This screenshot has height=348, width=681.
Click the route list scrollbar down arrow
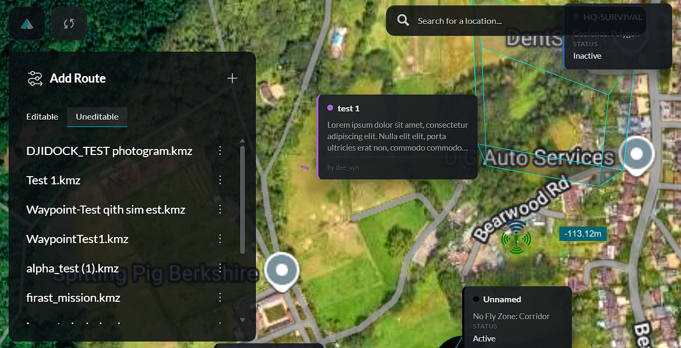[242, 320]
